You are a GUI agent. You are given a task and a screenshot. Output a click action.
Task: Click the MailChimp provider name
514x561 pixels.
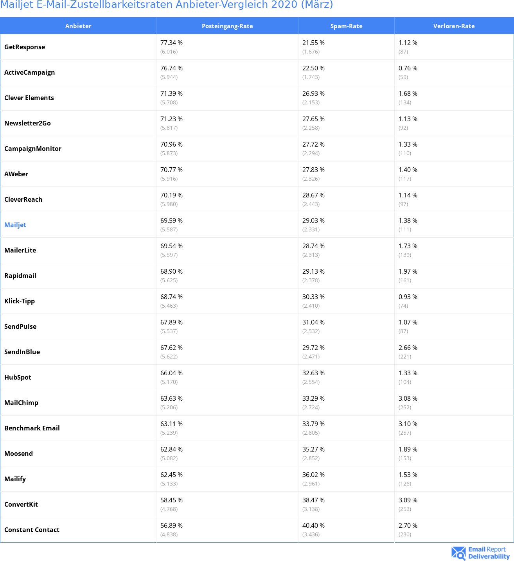pyautogui.click(x=21, y=403)
